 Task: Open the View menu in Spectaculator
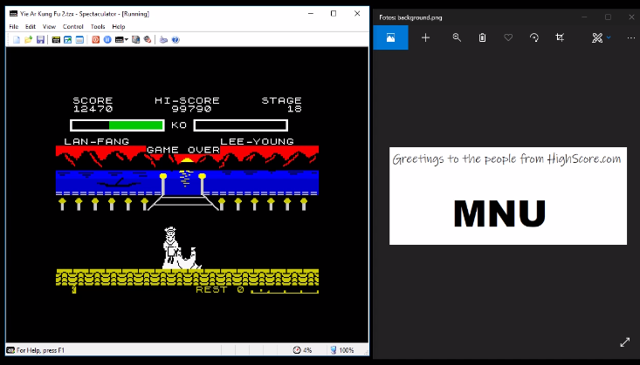tap(49, 26)
